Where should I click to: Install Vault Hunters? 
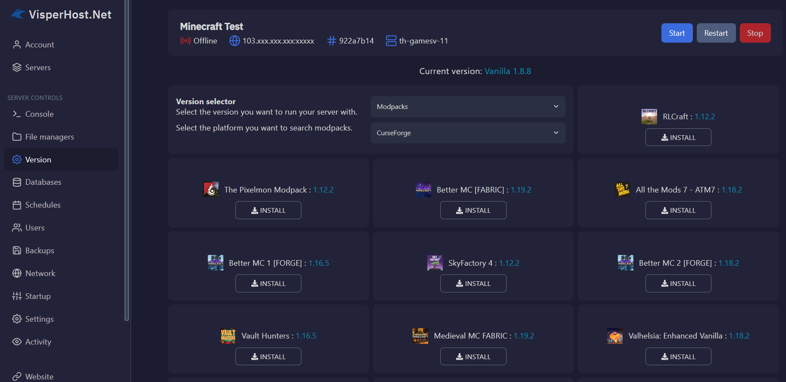click(x=268, y=357)
